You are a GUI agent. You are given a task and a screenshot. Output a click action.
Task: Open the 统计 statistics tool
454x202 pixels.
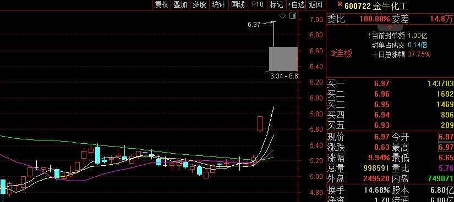point(218,4)
